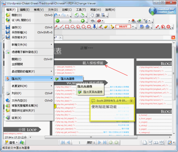This screenshot has height=152, width=178.
Task: Open the 文件(D) menu
Action: pos(53,10)
